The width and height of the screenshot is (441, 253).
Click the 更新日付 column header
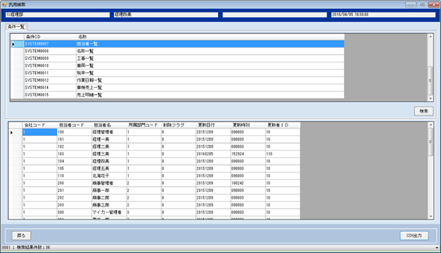tap(213, 125)
